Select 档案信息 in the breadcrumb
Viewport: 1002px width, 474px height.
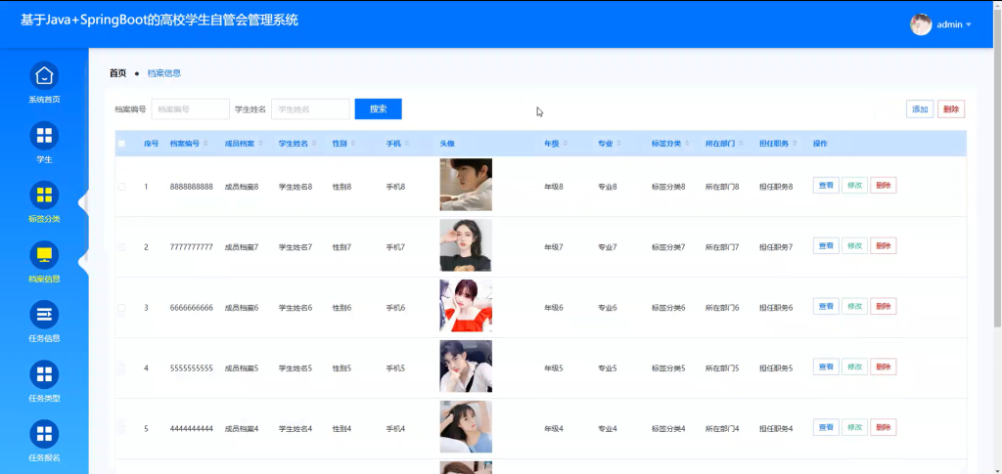tap(164, 73)
